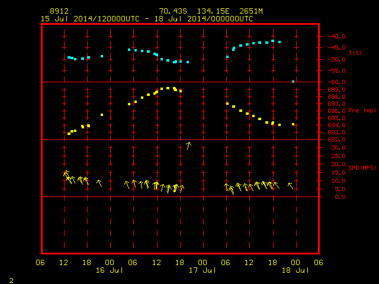Image resolution: width=379 pixels, height=284 pixels.
Task: Click the first yellow pressure point near 693.0
Action: tap(69, 134)
